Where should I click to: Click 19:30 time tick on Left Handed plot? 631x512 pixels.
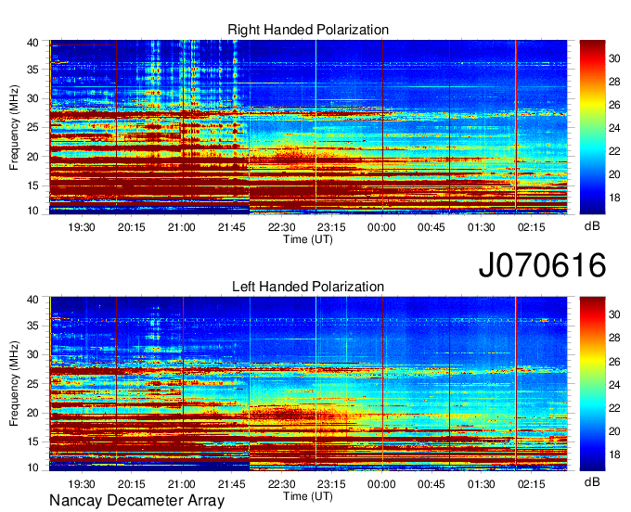click(x=82, y=484)
